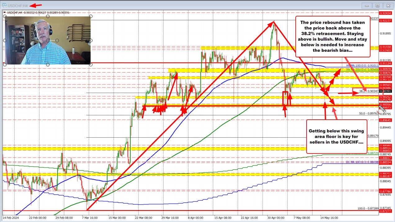Click the 100.0 - 0.87289 Fibonacci level label
The width and height of the screenshot is (395, 222).
[368, 209]
